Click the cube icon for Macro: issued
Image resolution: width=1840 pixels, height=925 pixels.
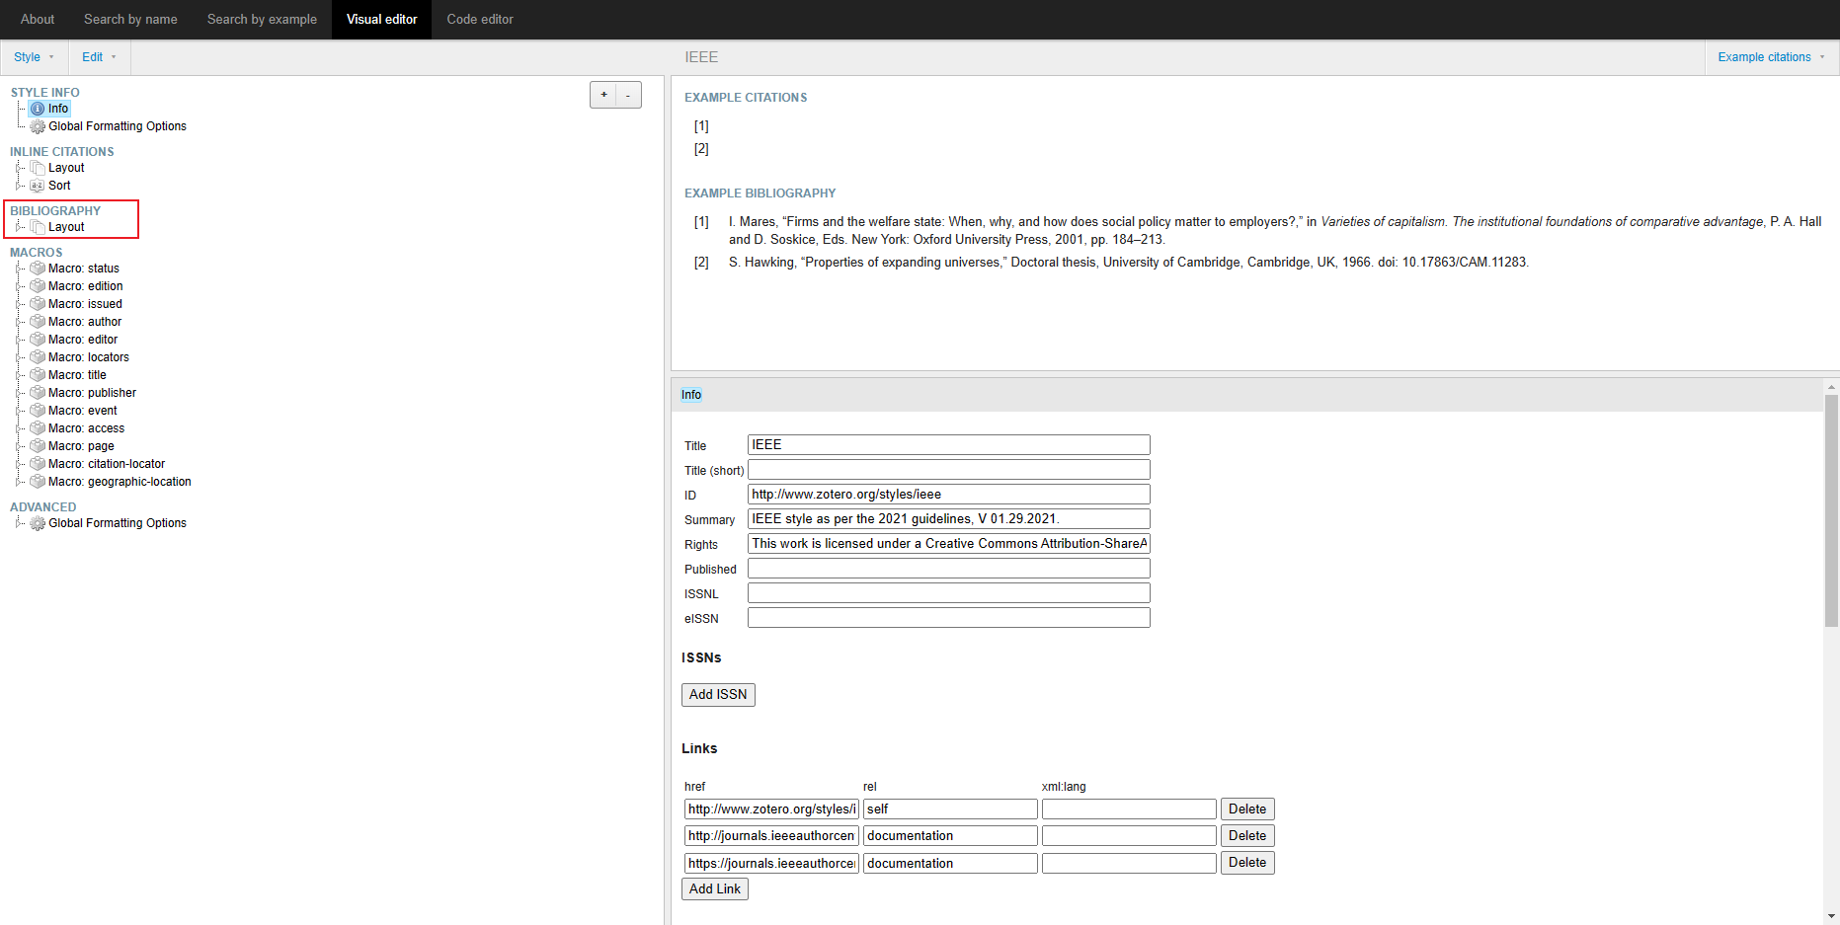[38, 304]
